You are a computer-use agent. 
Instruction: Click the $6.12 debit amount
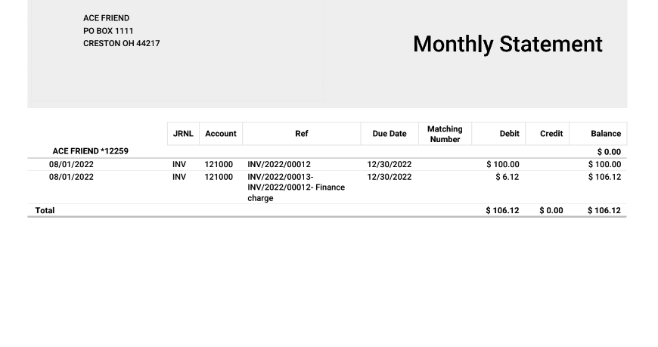click(507, 177)
